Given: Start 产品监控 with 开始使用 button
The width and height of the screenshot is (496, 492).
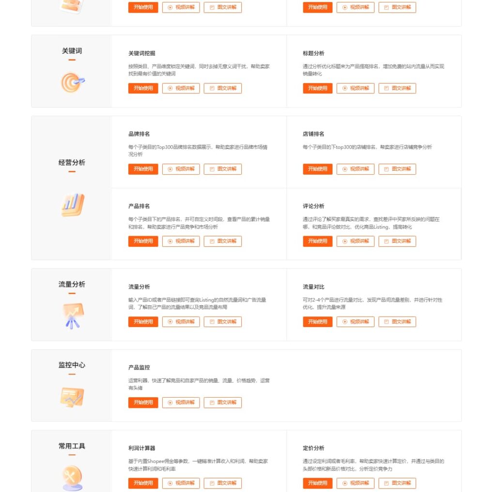Looking at the screenshot, I should pyautogui.click(x=143, y=403).
